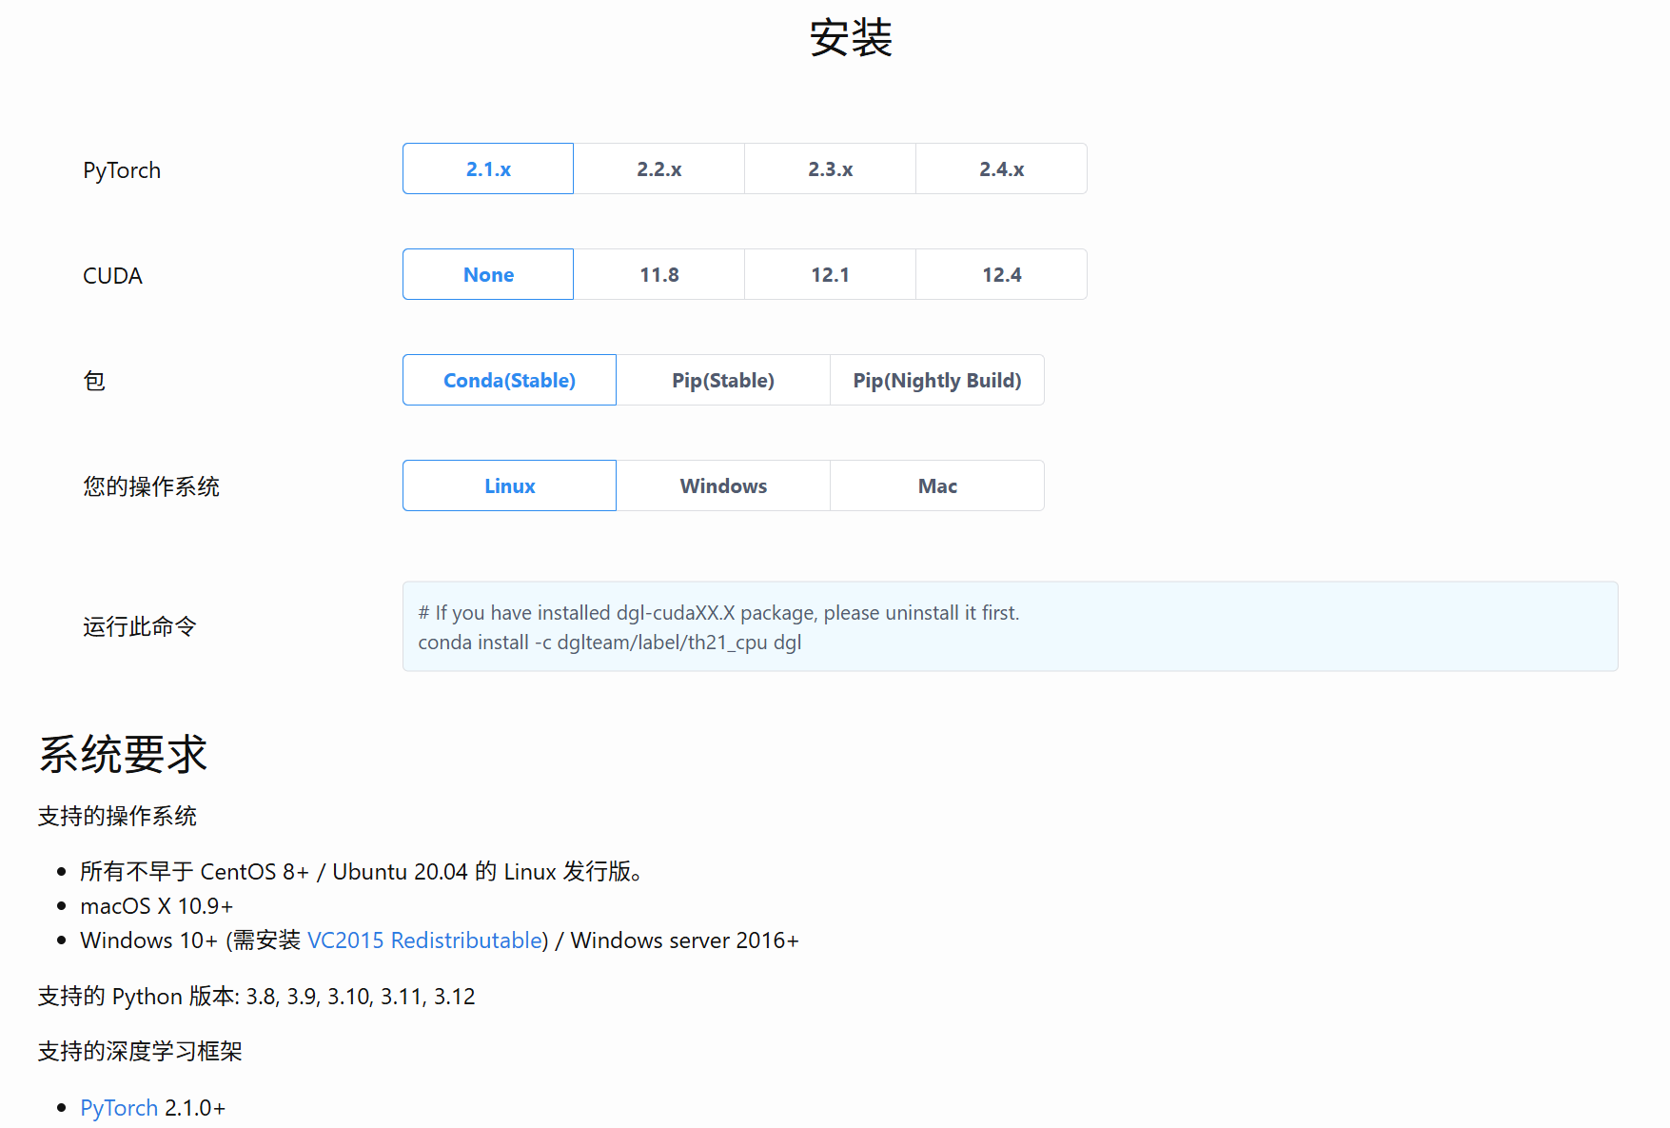This screenshot has height=1128, width=1670.
Task: Open the PyTorch framework link
Action: pyautogui.click(x=119, y=1108)
